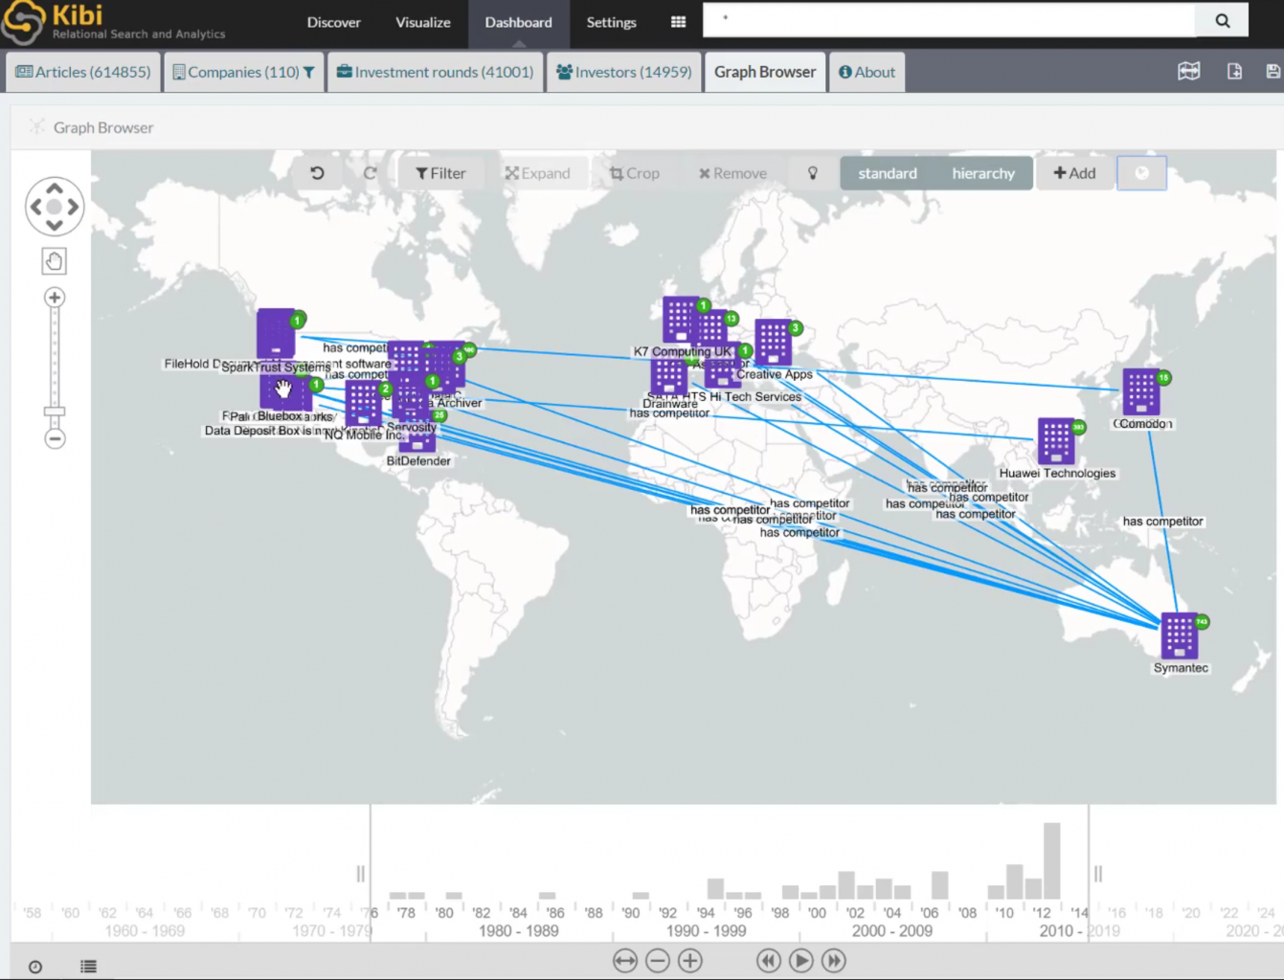This screenshot has height=980, width=1284.
Task: Click the K7 Computing UK node
Action: (x=681, y=320)
